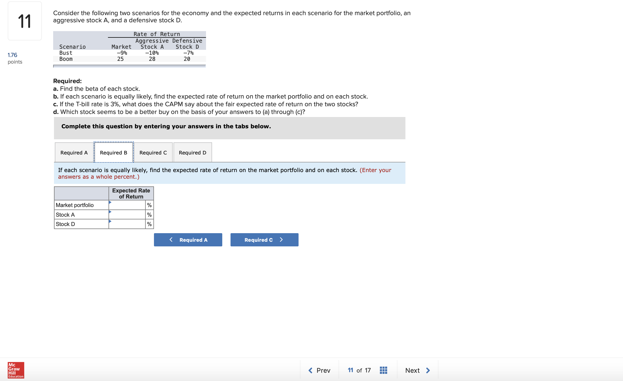Select the Required B tab
The height and width of the screenshot is (381, 623).
point(114,153)
